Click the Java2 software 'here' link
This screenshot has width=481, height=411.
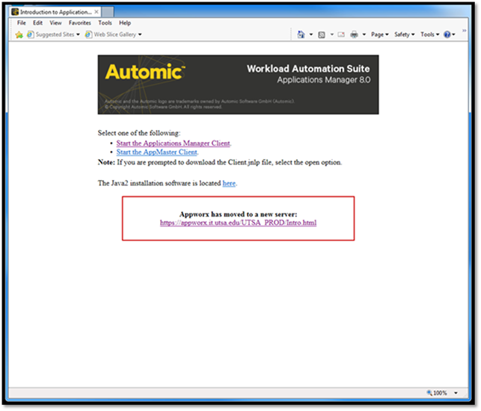pyautogui.click(x=229, y=182)
